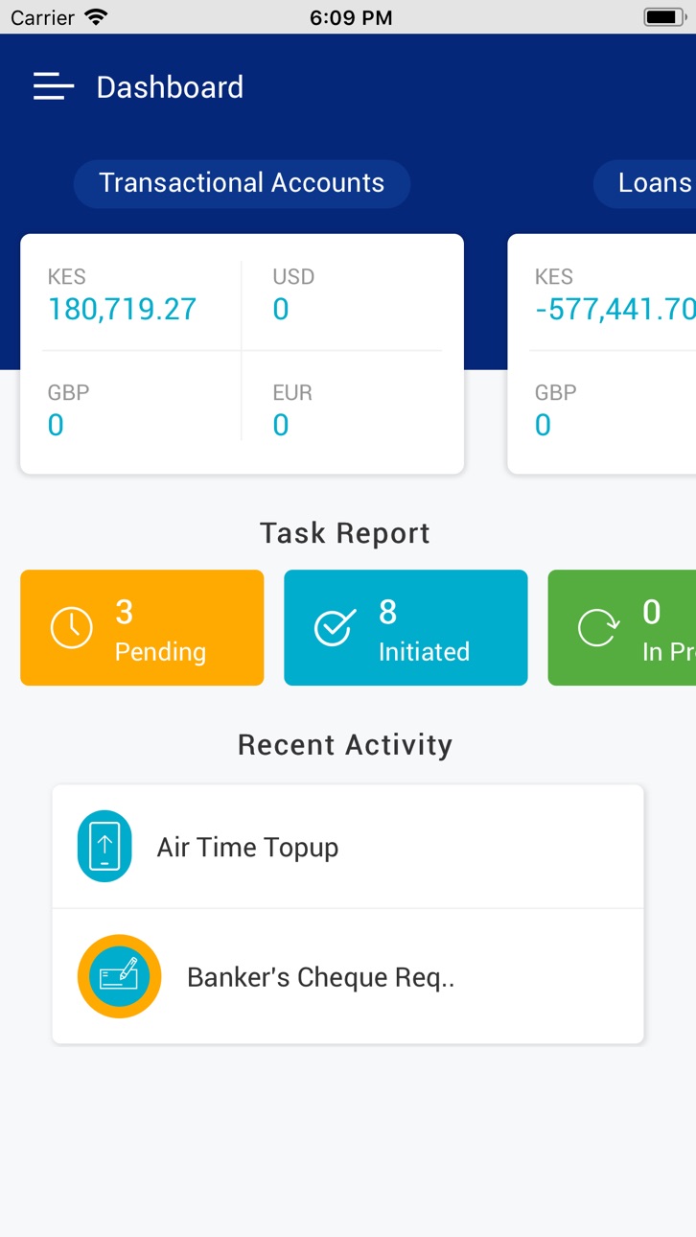Tap the Banker's Cheque icon
This screenshot has height=1237, width=696.
[119, 976]
